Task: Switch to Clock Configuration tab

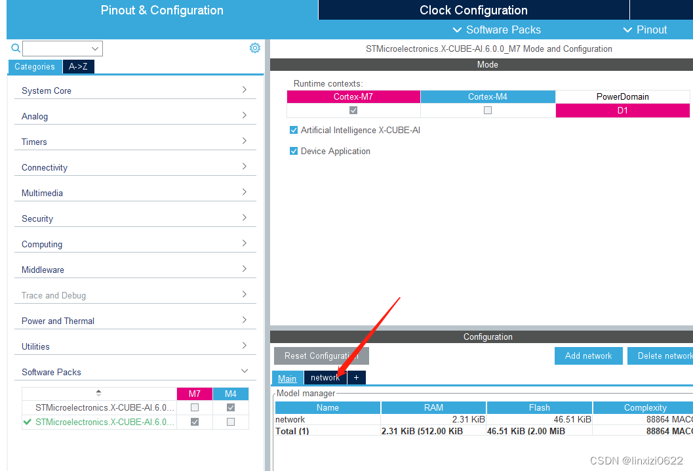Action: pos(473,10)
